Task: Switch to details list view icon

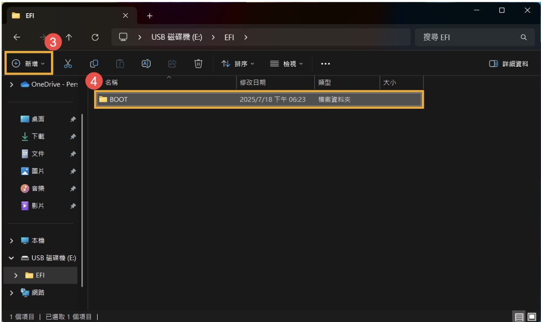Action: [x=519, y=317]
